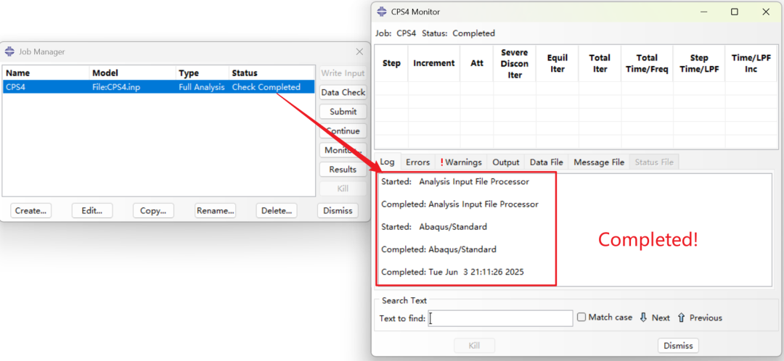This screenshot has width=784, height=361.
Task: Click the Step Time/LPF column header
Action: [699, 63]
